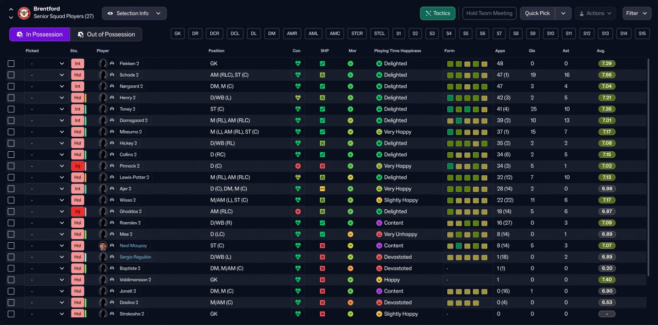Click Mee's orange morale icon
Viewport: 658px width, 325px height.
pyautogui.click(x=350, y=234)
